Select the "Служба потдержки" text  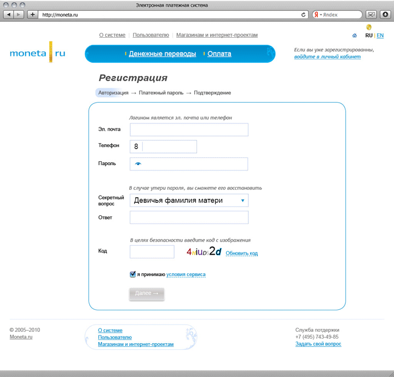pos(317,330)
